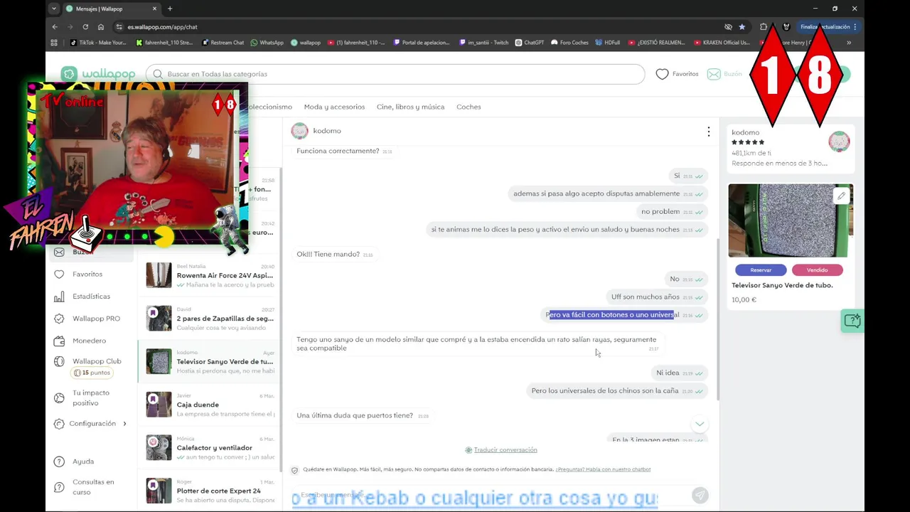910x512 pixels.
Task: Open Monedero wallet icon
Action: [x=59, y=341]
